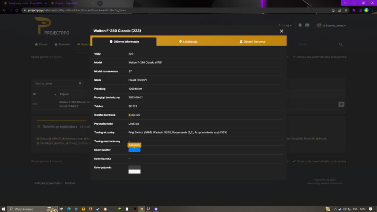Click the ID column sort arrow
Image resolution: width=377 pixels, height=212 pixels.
click(55, 94)
